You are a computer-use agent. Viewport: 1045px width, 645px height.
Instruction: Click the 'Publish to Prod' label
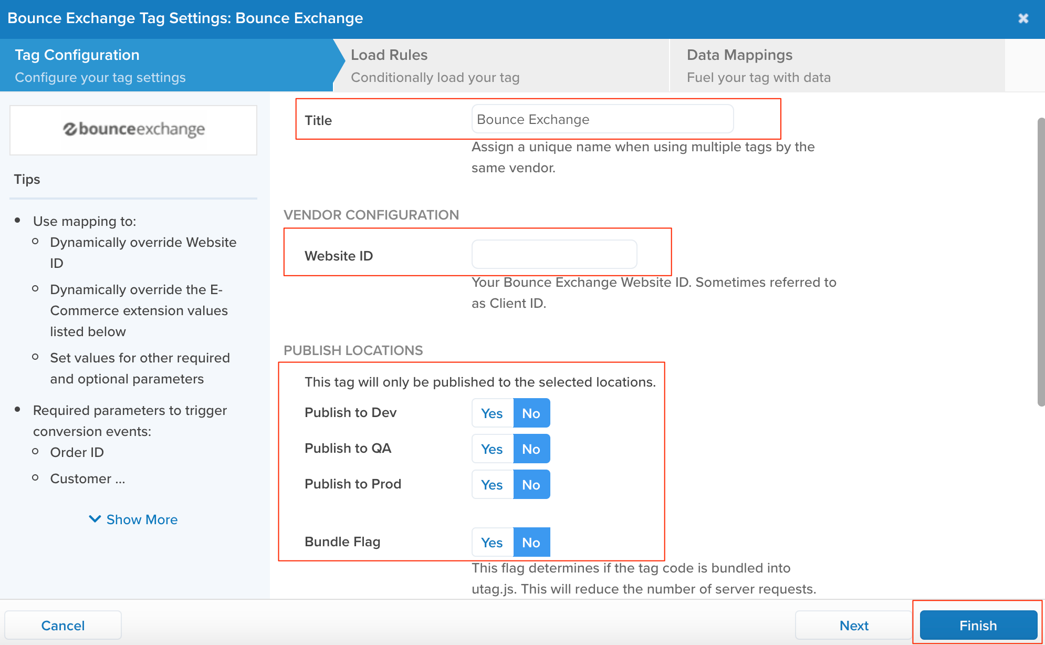(x=353, y=484)
